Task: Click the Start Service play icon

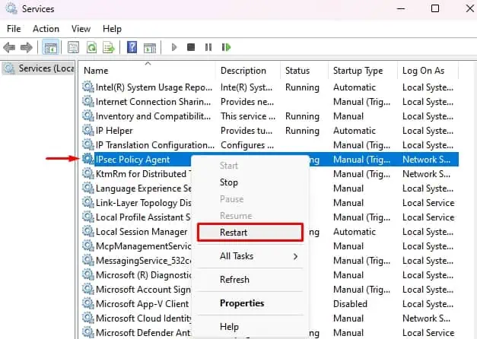Action: [174, 47]
